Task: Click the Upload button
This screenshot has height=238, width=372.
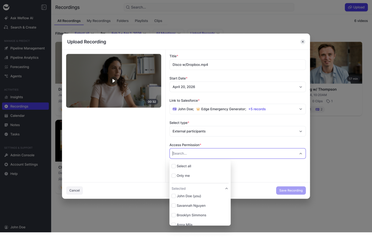Action: (356, 7)
